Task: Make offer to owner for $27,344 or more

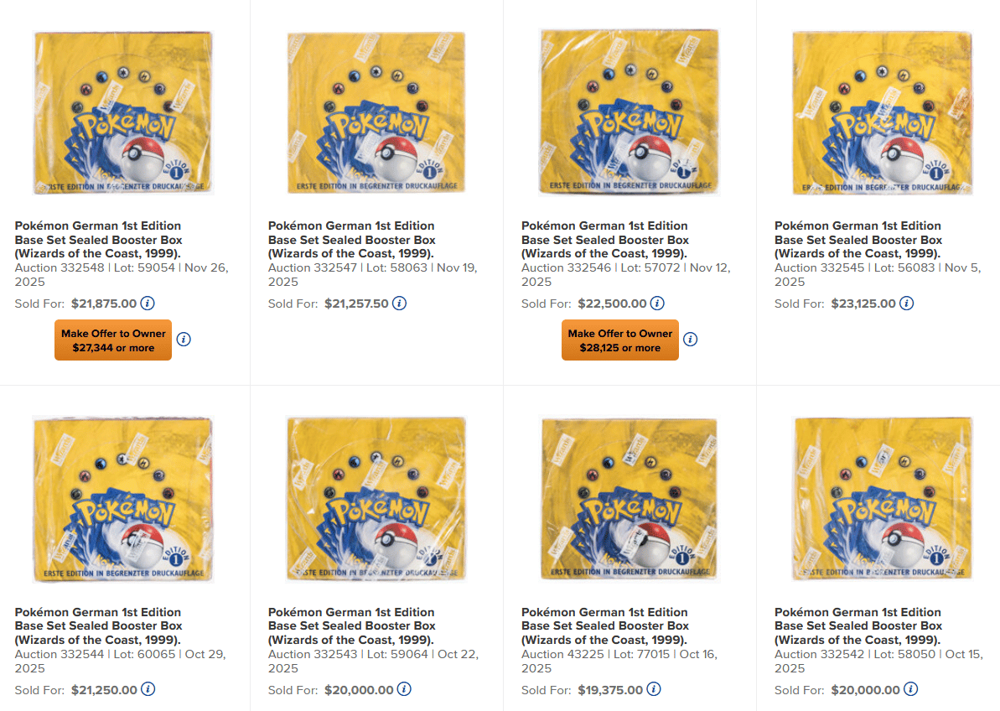Action: (113, 340)
